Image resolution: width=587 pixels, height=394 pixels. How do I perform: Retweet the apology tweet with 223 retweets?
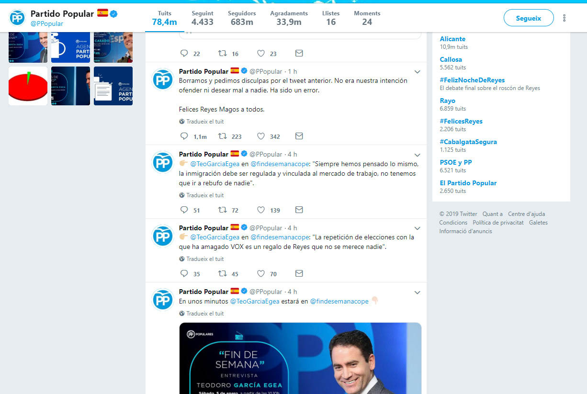[x=223, y=136]
